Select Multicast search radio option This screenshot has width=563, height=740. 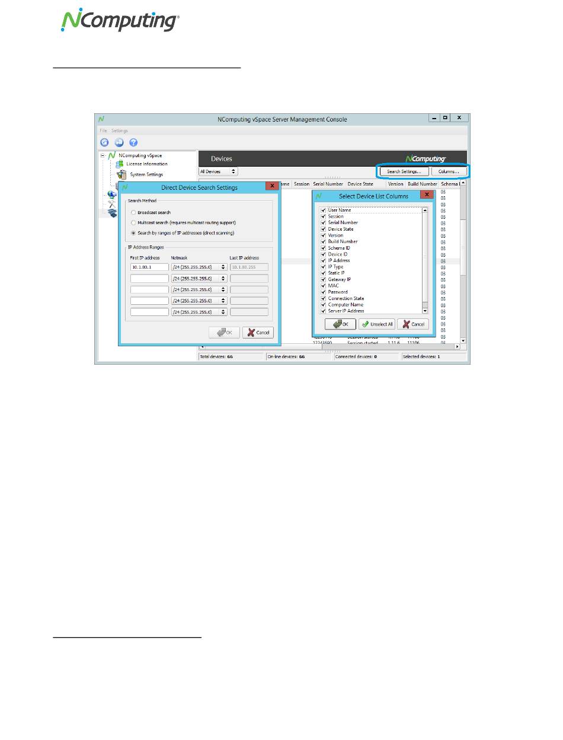click(133, 222)
